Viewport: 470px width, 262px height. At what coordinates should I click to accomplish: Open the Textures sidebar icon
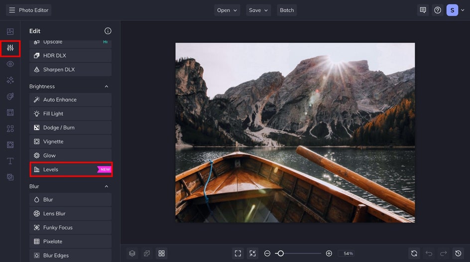(10, 145)
